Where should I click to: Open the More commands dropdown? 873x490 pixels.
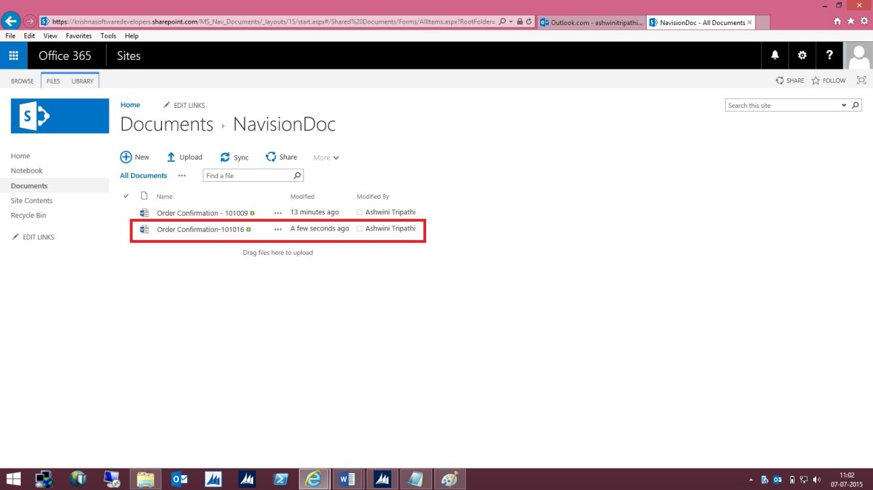click(x=326, y=157)
